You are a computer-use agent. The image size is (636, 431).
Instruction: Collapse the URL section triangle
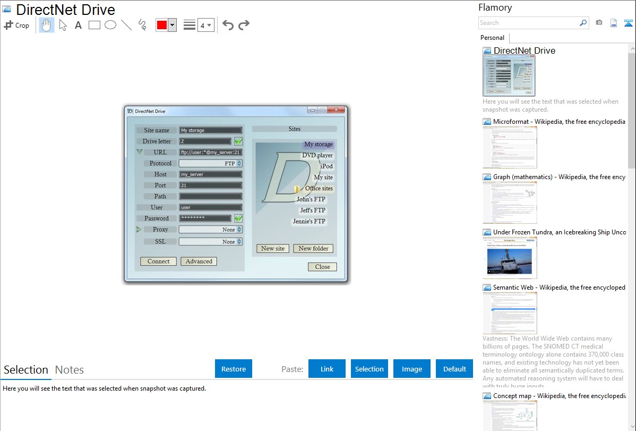[x=139, y=152]
